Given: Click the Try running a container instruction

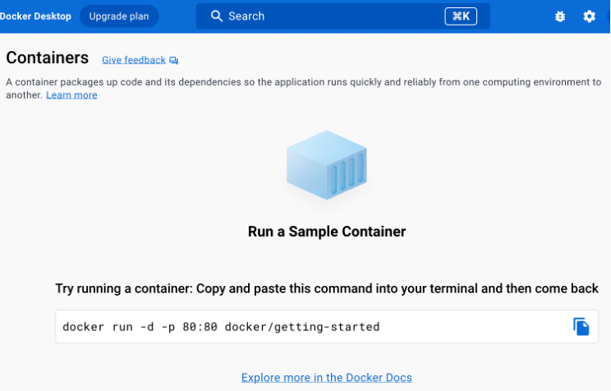Looking at the screenshot, I should coord(327,288).
